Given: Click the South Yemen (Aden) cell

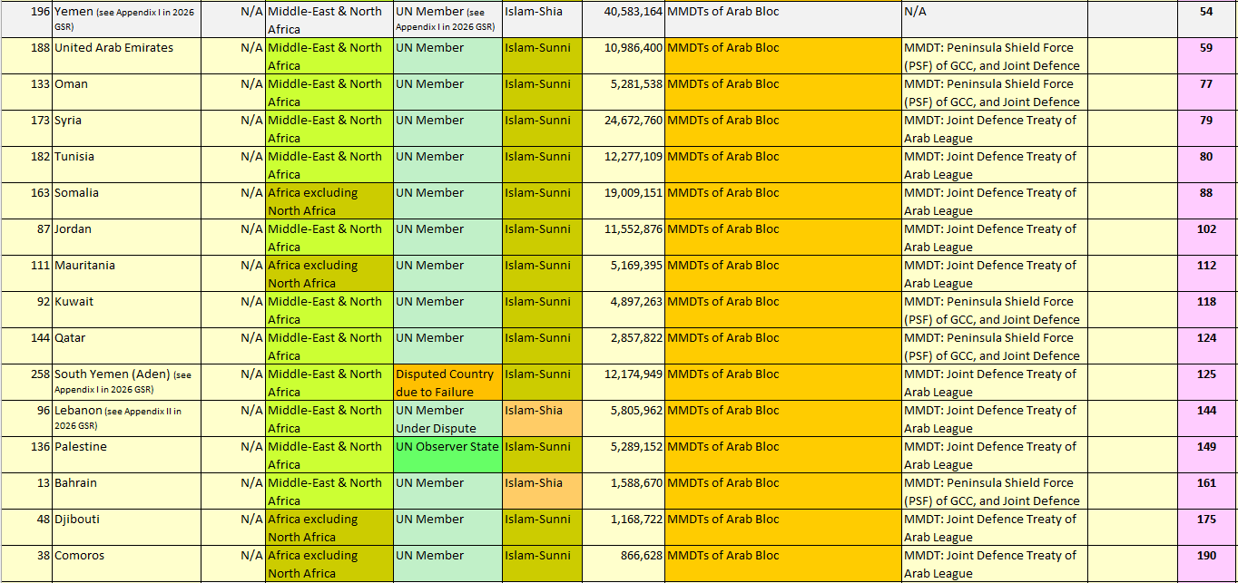Looking at the screenshot, I should 127,383.
